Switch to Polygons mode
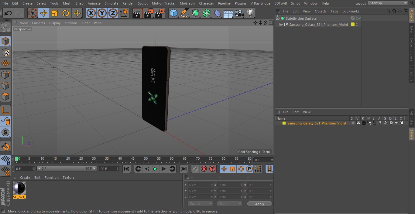Screen dimensions: 415x214 tap(5, 97)
